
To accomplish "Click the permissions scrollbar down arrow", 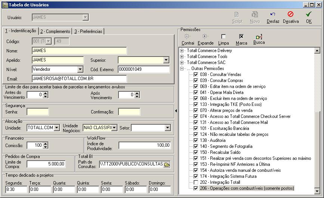I will (317, 191).
